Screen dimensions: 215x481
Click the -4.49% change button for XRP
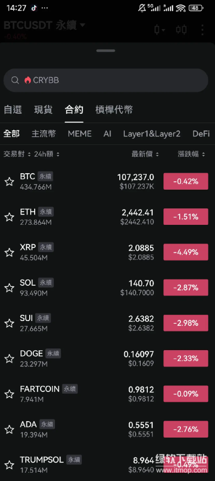coord(185,252)
